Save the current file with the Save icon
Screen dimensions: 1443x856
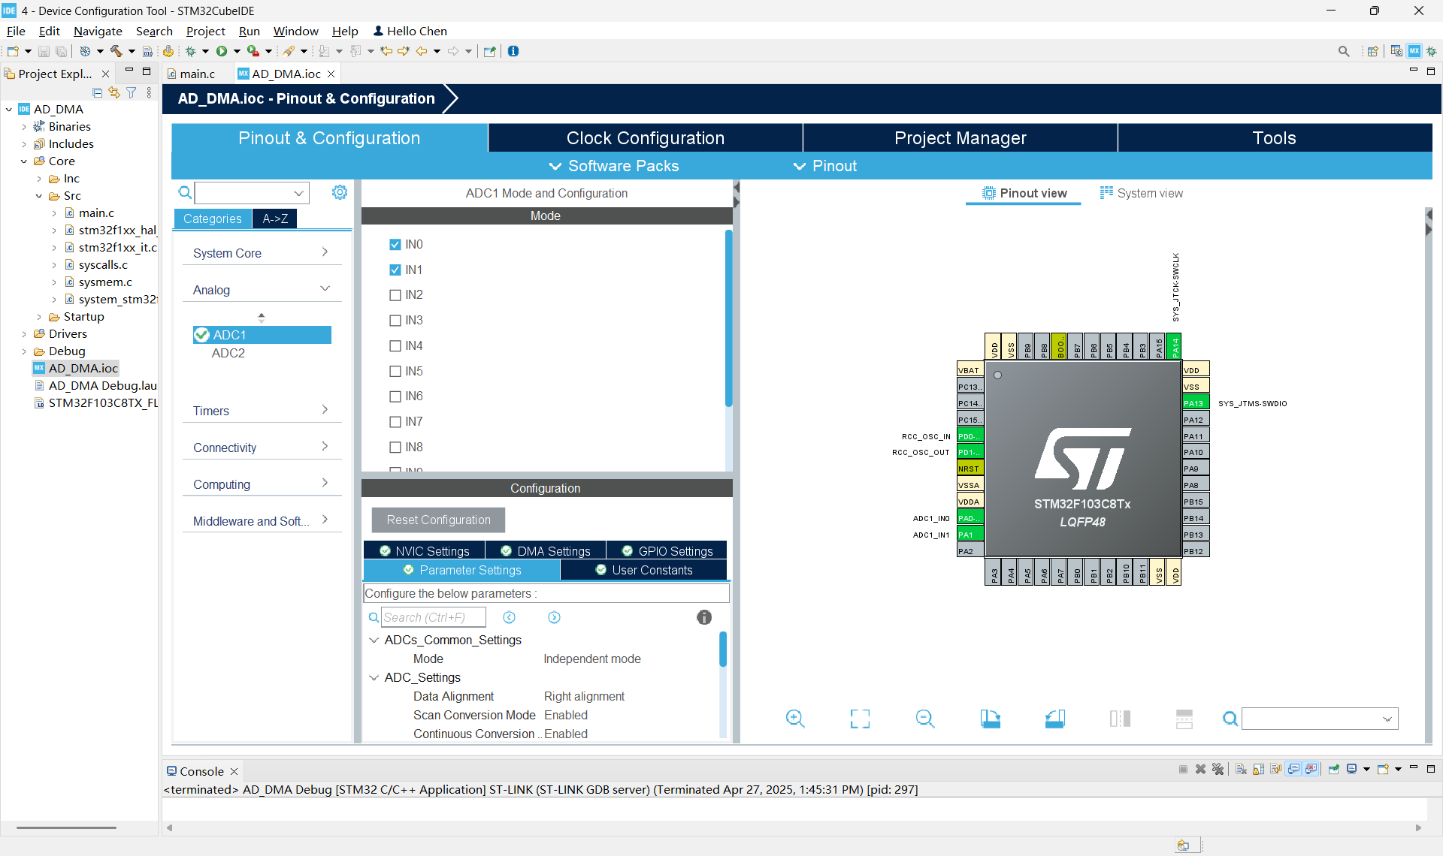[x=43, y=50]
